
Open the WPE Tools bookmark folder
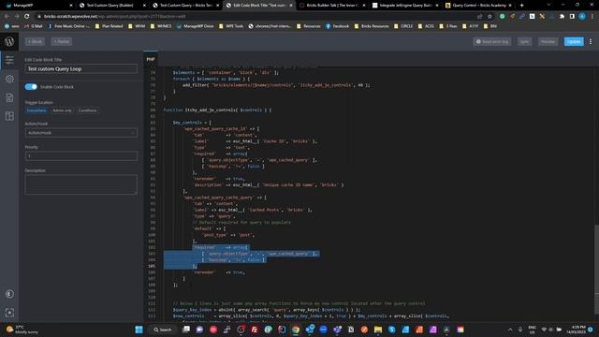[231, 26]
